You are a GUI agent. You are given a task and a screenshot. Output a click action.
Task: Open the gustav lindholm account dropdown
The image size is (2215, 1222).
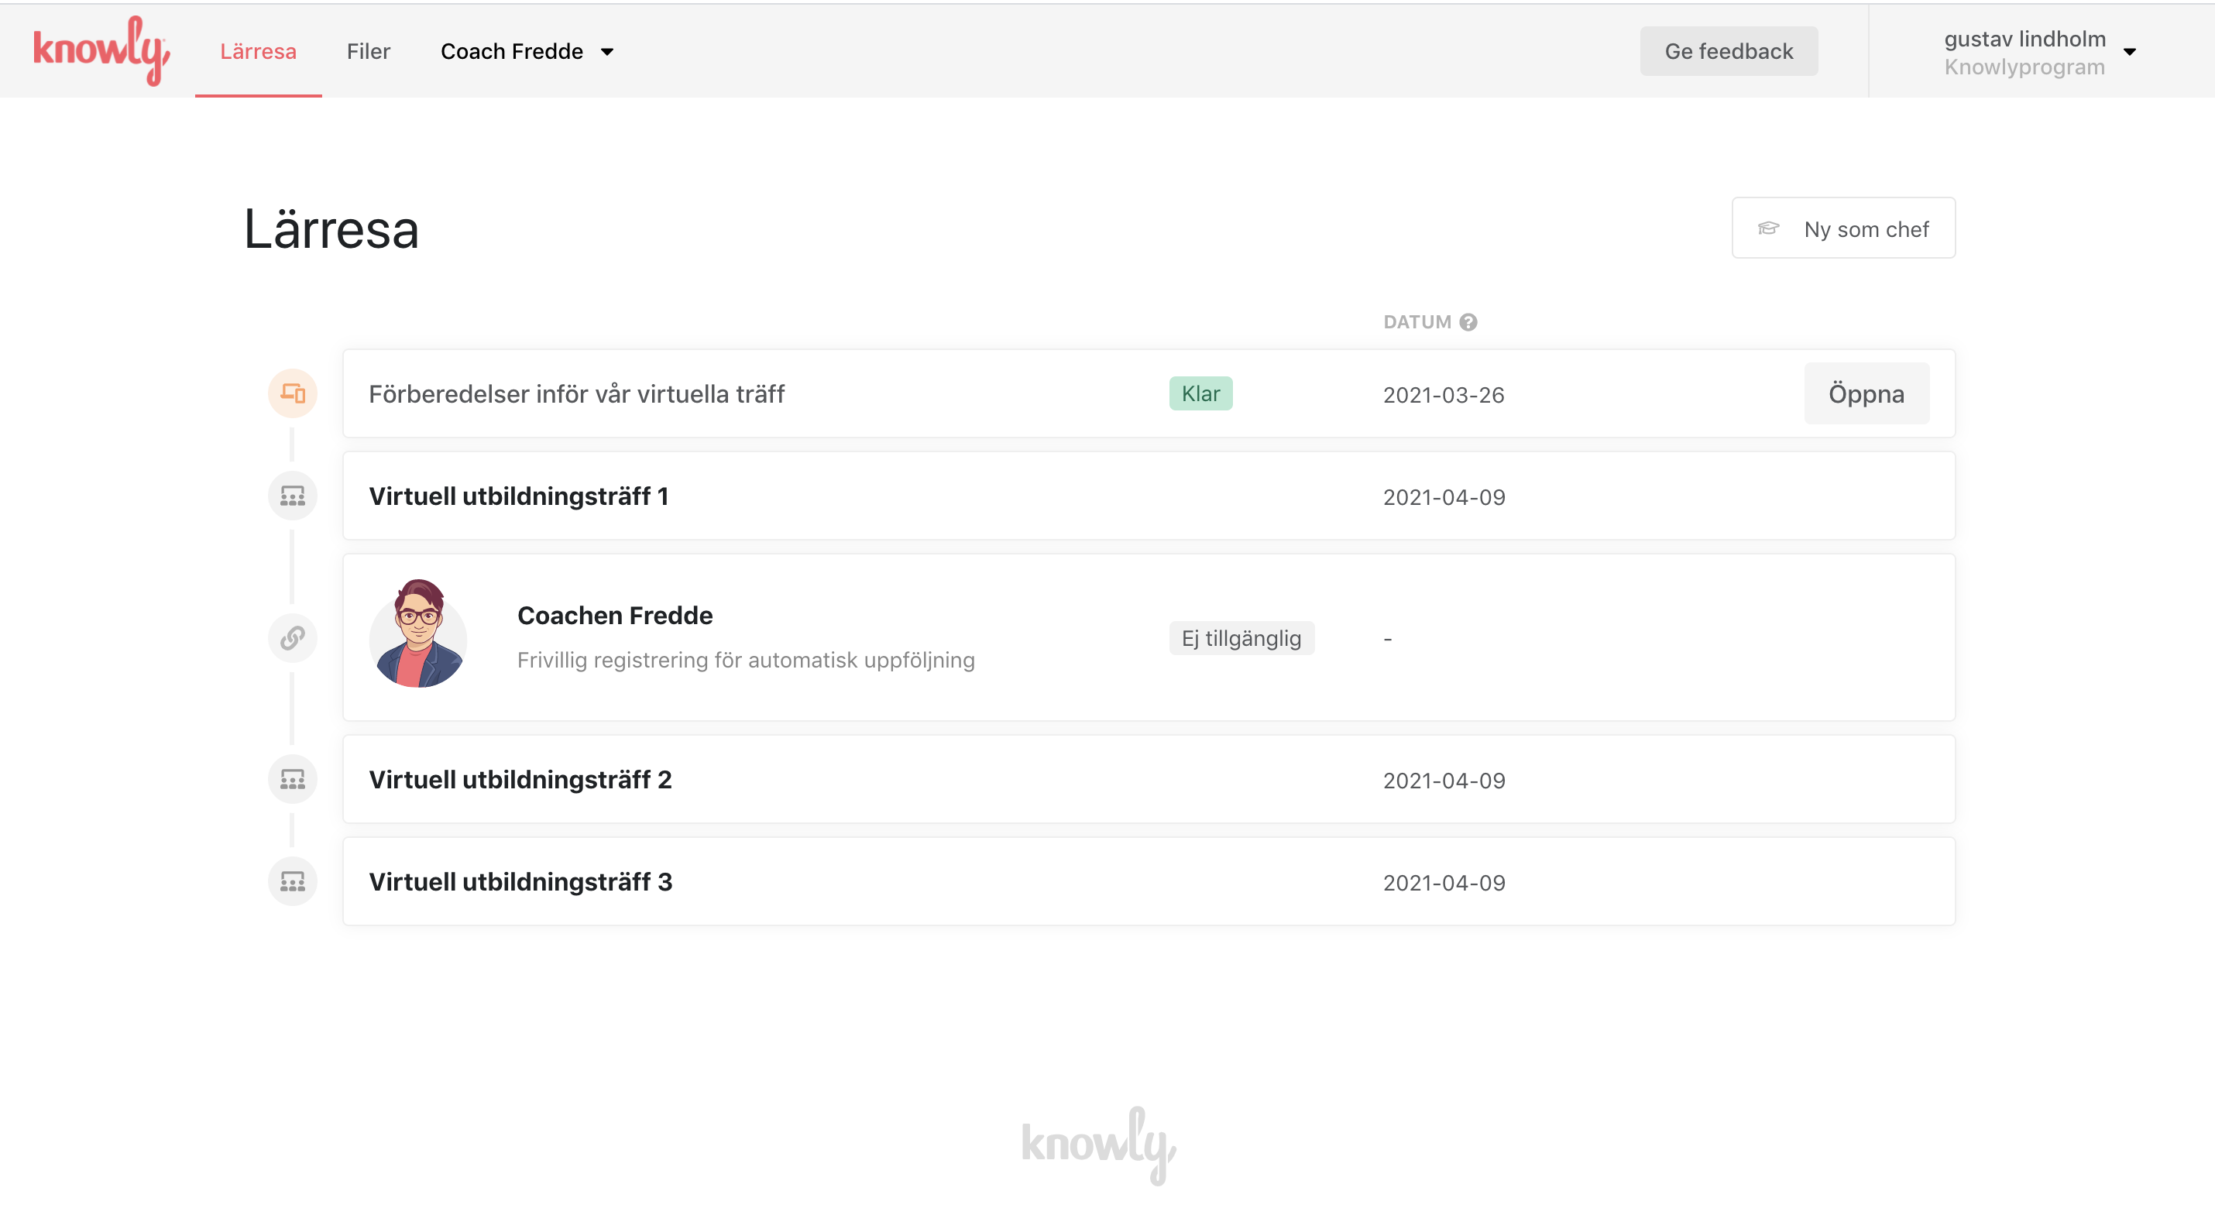[x=2038, y=52]
